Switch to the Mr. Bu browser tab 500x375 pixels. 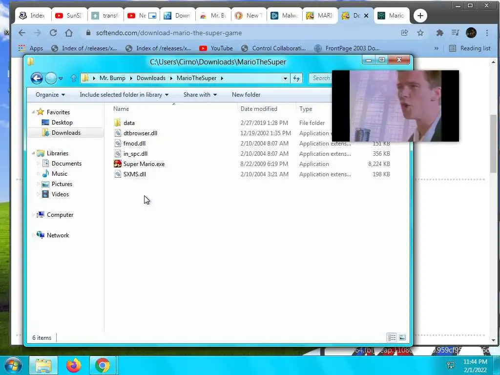click(x=213, y=15)
